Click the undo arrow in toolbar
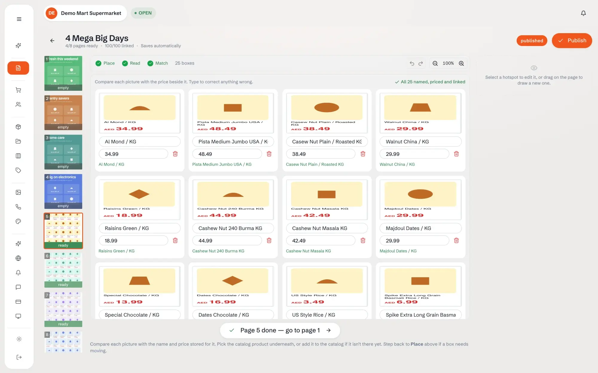The width and height of the screenshot is (598, 373). click(x=412, y=63)
